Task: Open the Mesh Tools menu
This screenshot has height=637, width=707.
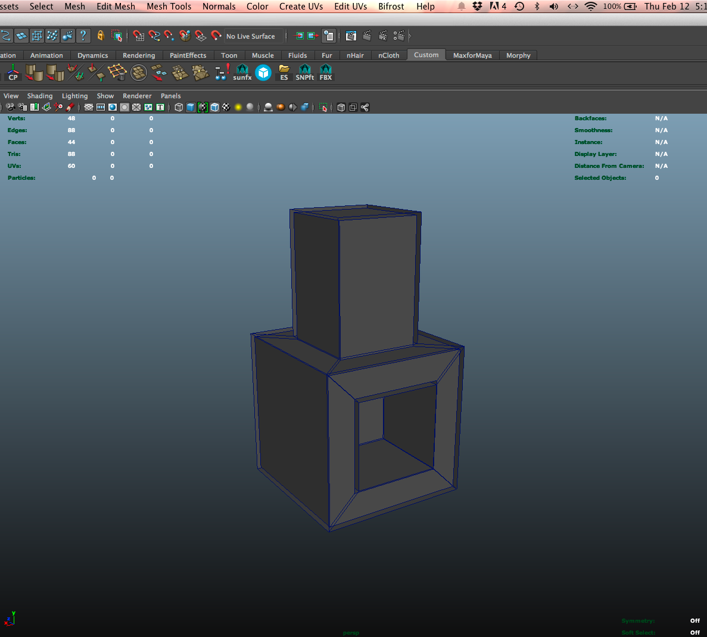Action: (169, 7)
